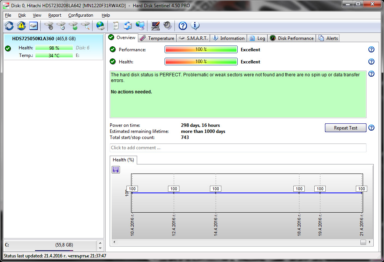Click the left panel Health 98 % bar
This screenshot has height=262, width=384.
point(54,48)
